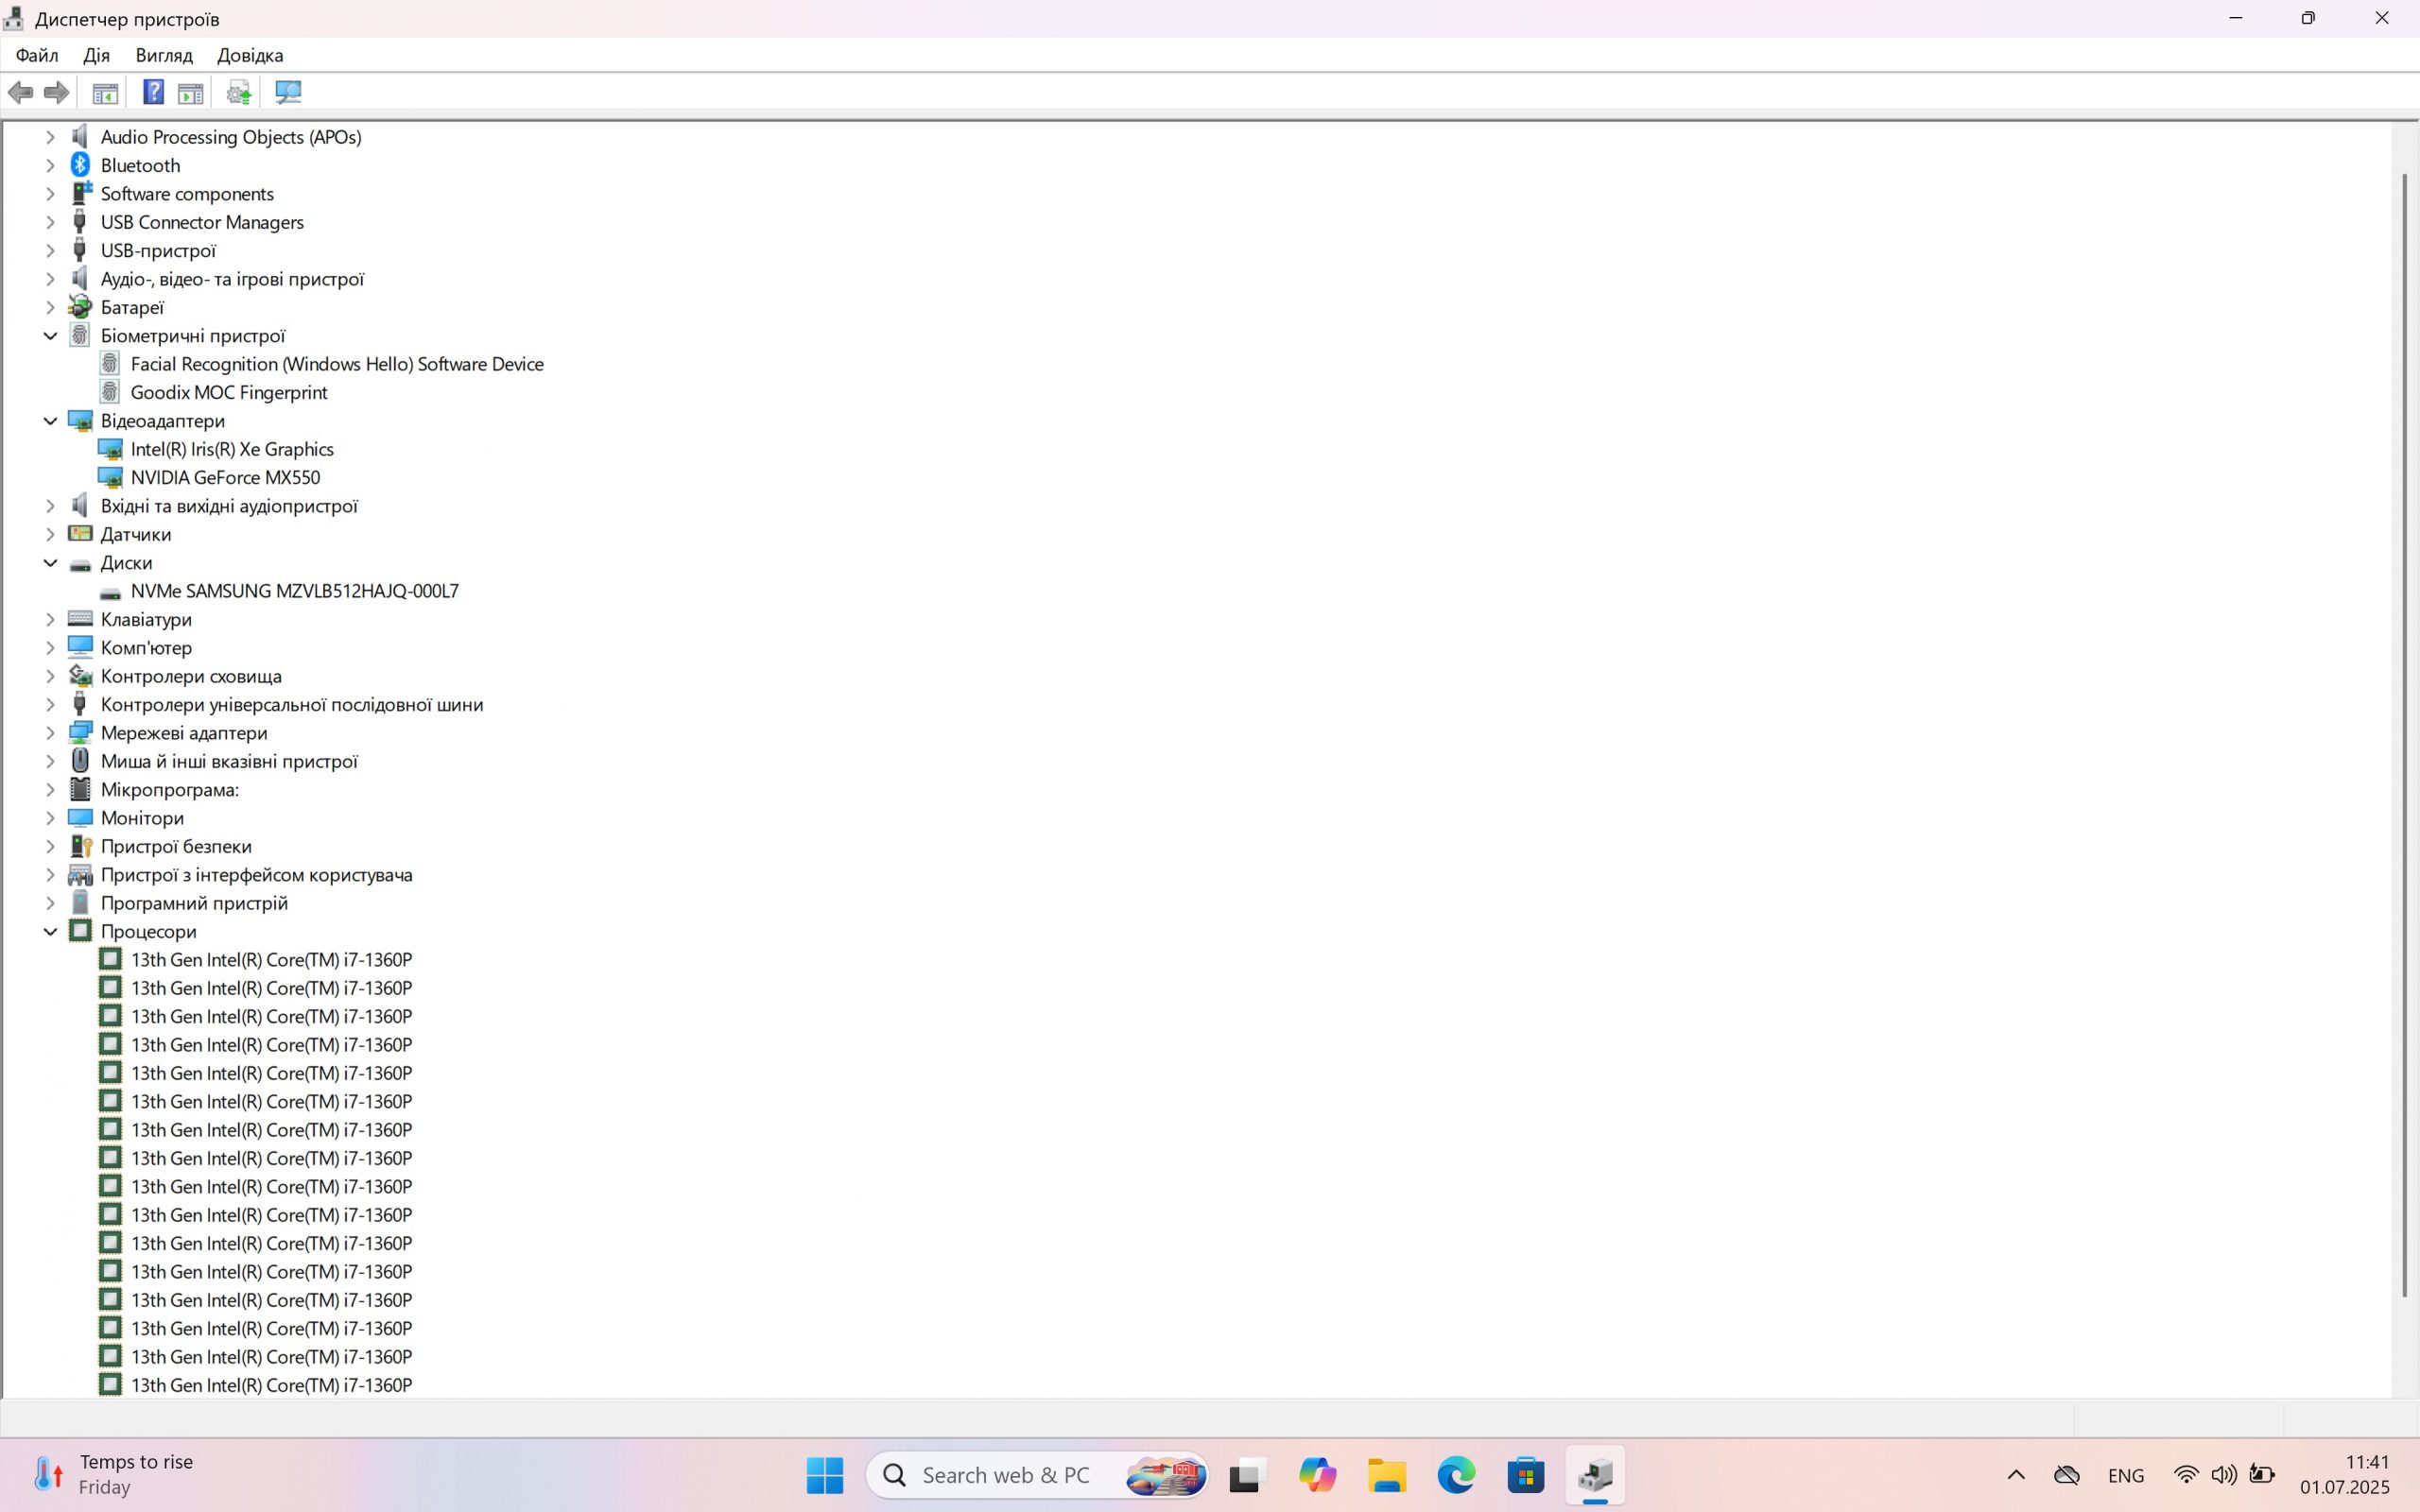Select Контролери універсальної послідовної шини label

click(x=292, y=704)
